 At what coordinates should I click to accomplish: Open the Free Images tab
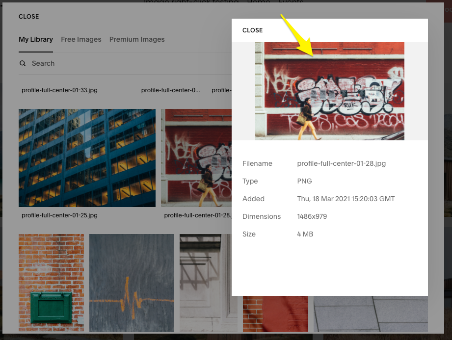click(81, 39)
